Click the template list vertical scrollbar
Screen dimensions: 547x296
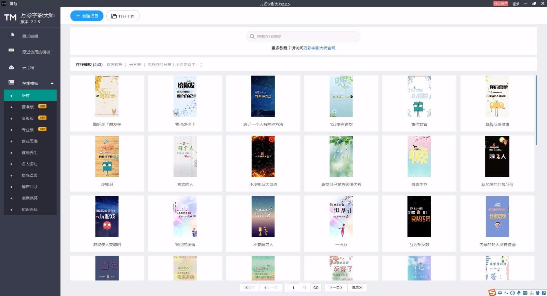click(536, 110)
